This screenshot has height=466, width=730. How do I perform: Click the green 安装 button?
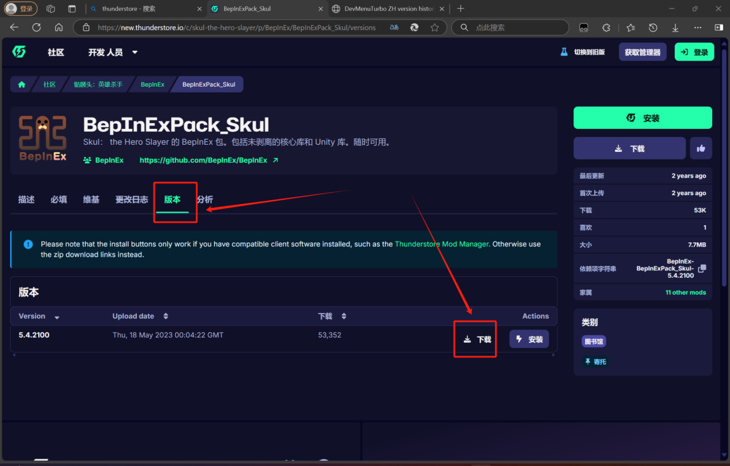643,118
